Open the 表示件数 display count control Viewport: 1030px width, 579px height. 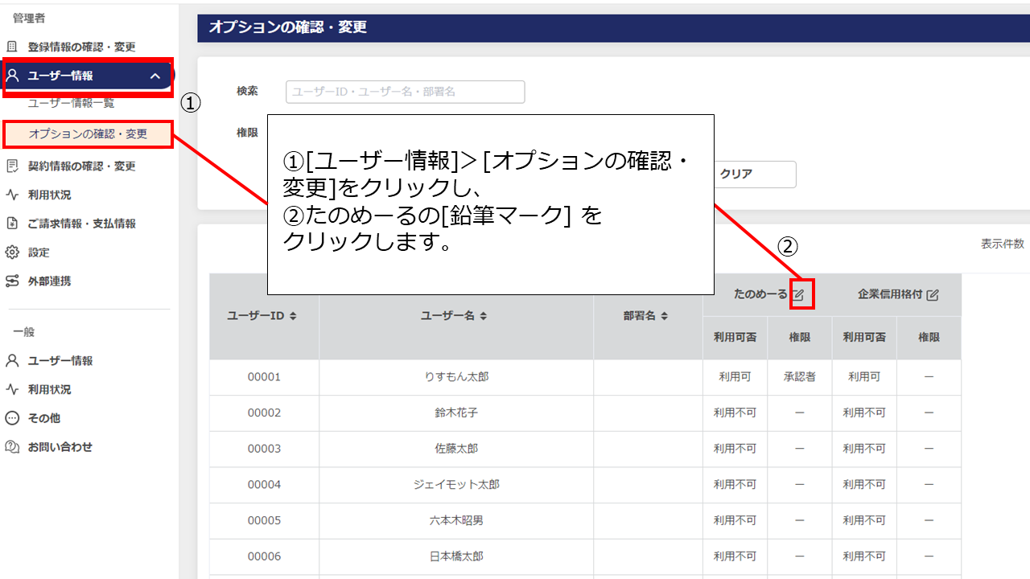click(x=1003, y=244)
